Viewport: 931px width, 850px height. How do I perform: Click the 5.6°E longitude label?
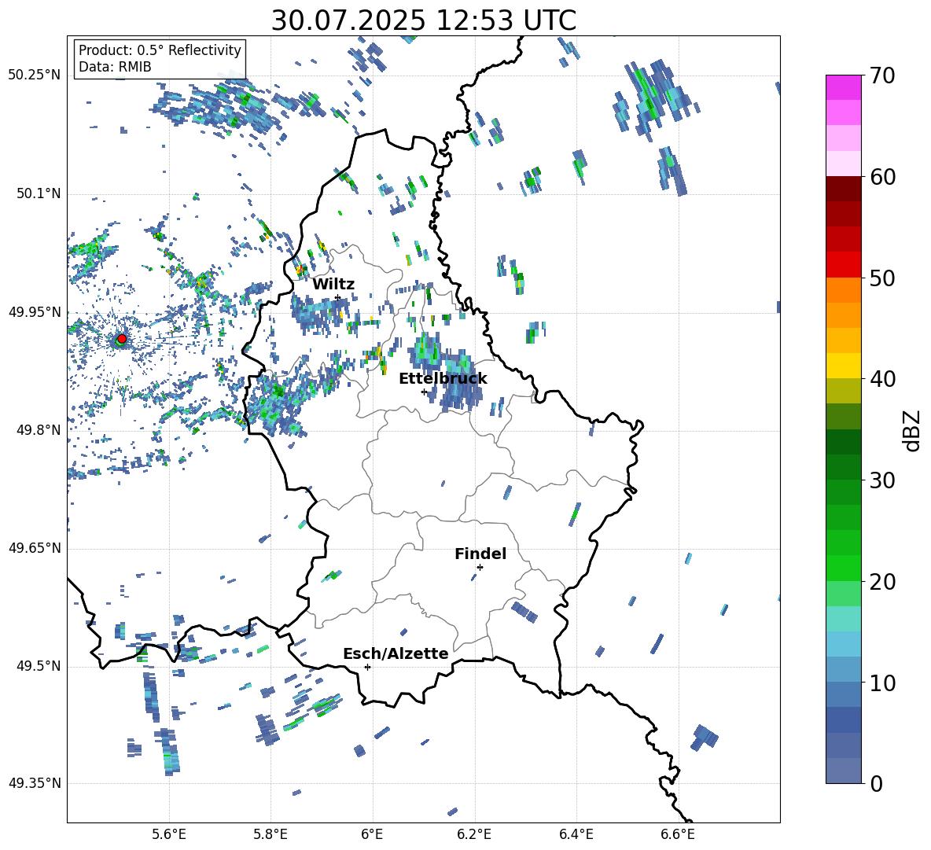pos(169,834)
